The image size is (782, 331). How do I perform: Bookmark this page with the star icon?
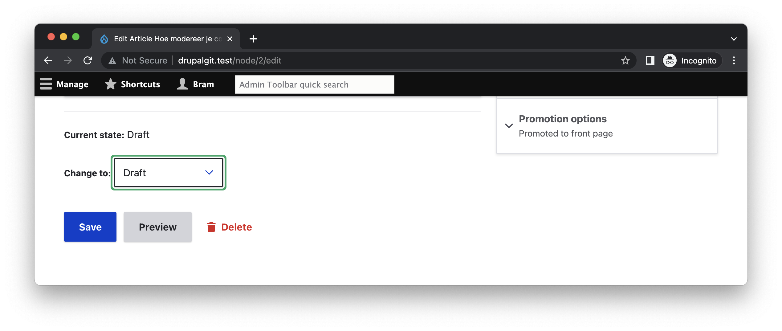(x=625, y=60)
